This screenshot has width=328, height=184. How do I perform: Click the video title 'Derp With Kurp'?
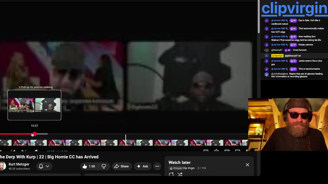pos(49,157)
